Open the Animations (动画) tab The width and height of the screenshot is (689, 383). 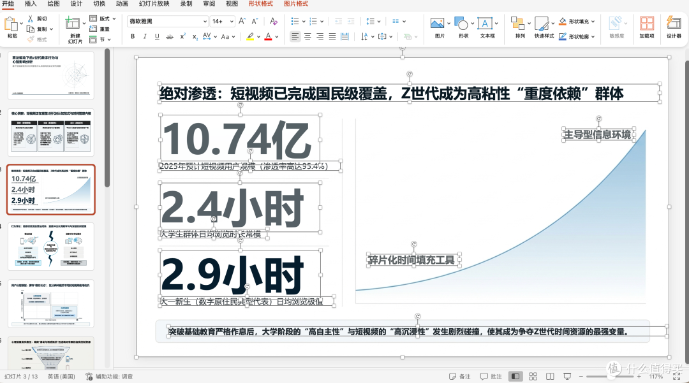122,4
